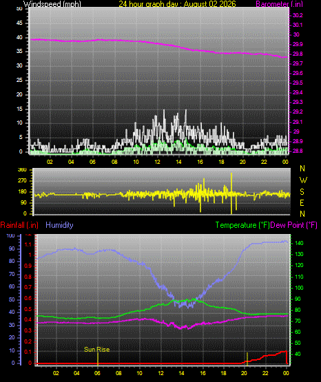
Task: Click the '270' wind direction scale value
Action: pyautogui.click(x=22, y=181)
